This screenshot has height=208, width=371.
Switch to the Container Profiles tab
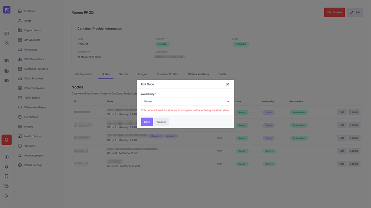point(167,74)
